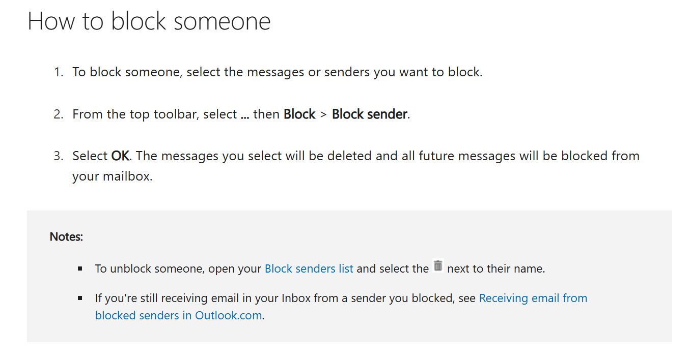The height and width of the screenshot is (358, 690).
Task: Click the From the top toolbar text
Action: pyautogui.click(x=136, y=114)
